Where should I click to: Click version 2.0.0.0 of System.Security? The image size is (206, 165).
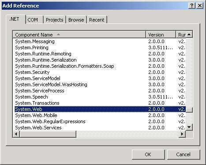pos(156,72)
